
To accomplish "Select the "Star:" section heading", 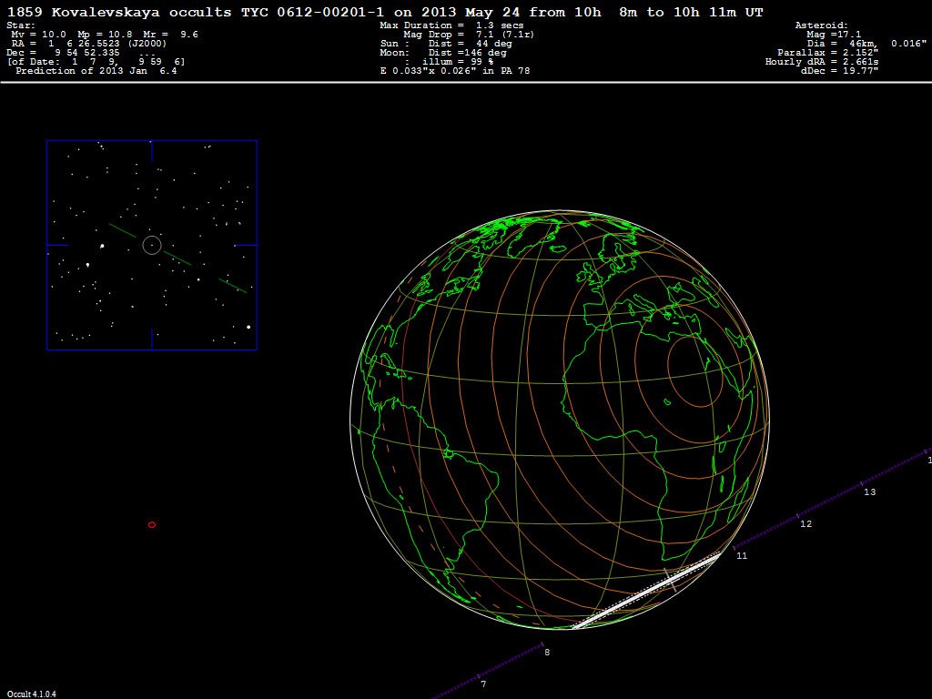I will [x=21, y=25].
